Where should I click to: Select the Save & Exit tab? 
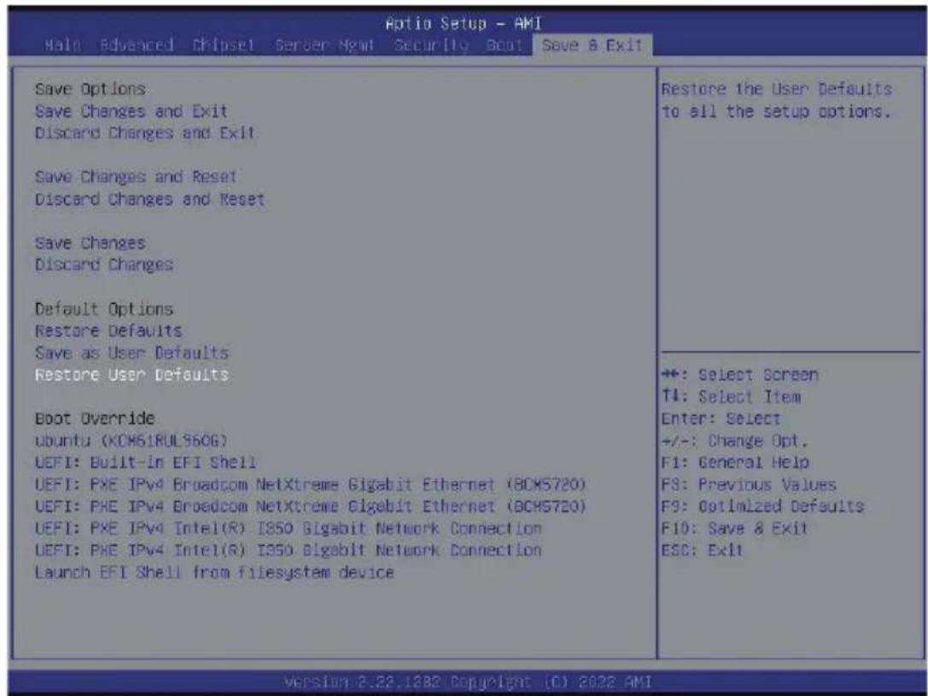coord(592,45)
